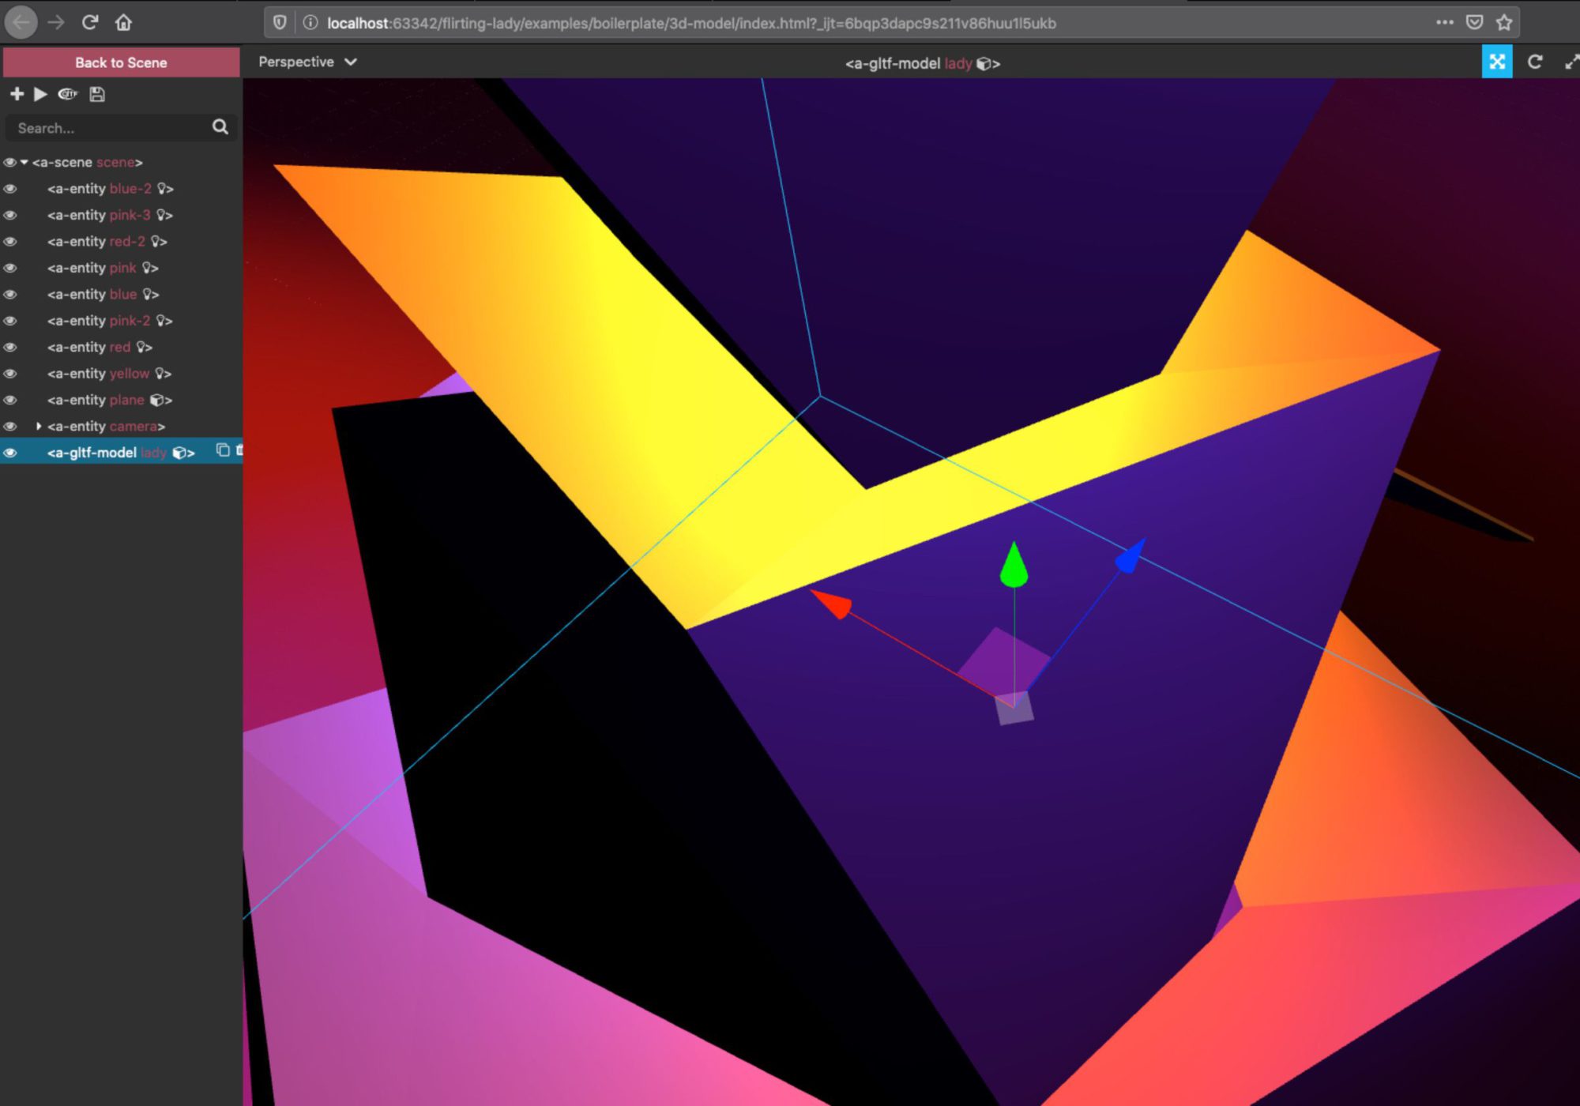Select the rotate transform icon

point(1534,62)
